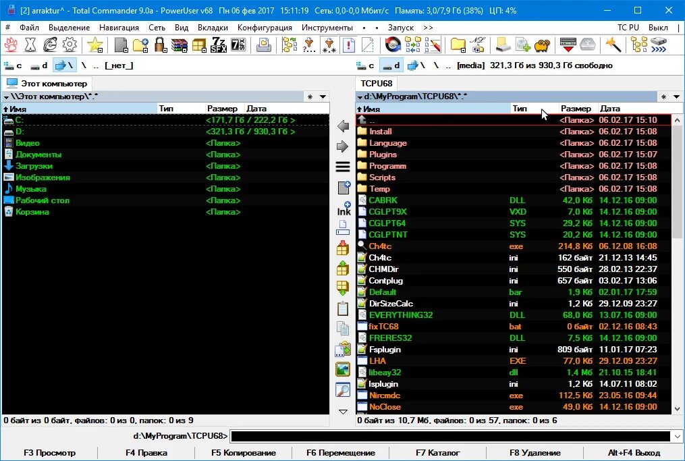
Task: Select the Этот компьютер tab
Action: 47,84
